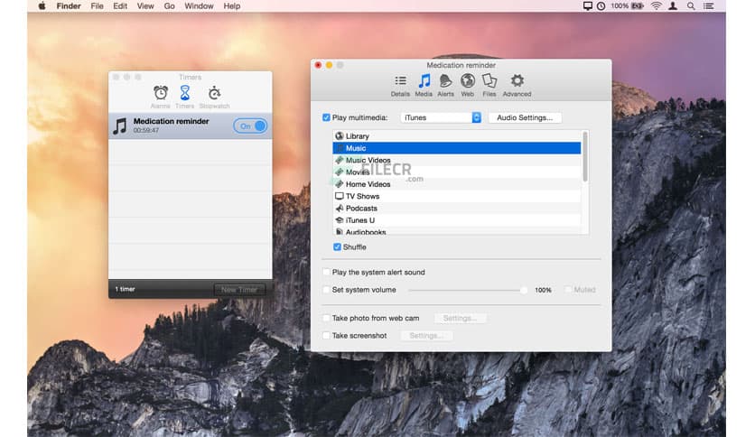Open the Go menu
Viewport: 755px width, 437px height.
[169, 5]
